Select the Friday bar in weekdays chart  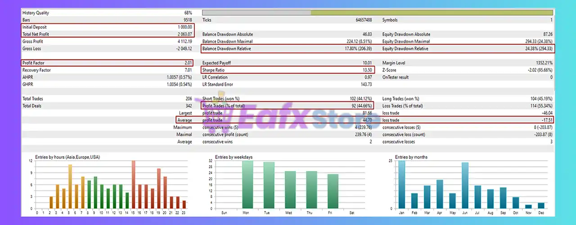coord(333,191)
